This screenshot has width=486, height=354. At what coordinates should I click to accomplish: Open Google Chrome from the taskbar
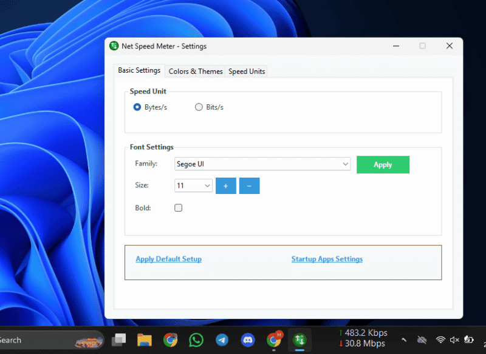170,340
